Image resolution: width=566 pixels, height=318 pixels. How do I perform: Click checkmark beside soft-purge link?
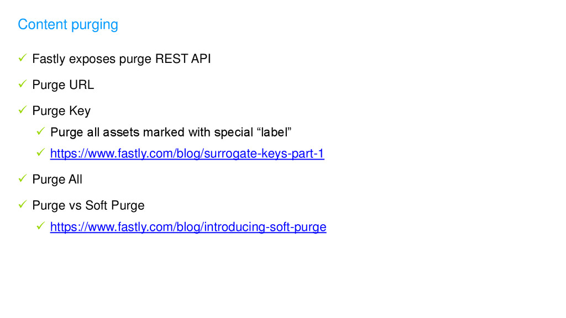coord(40,226)
